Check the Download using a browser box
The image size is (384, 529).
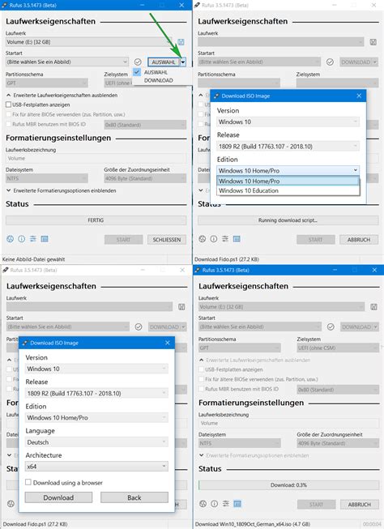[28, 483]
